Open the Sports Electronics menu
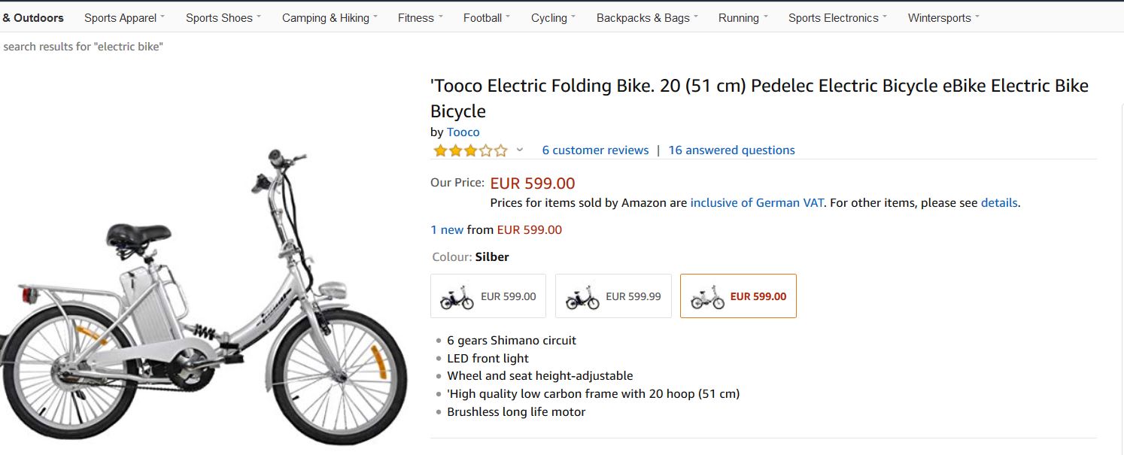This screenshot has width=1124, height=455. click(837, 18)
